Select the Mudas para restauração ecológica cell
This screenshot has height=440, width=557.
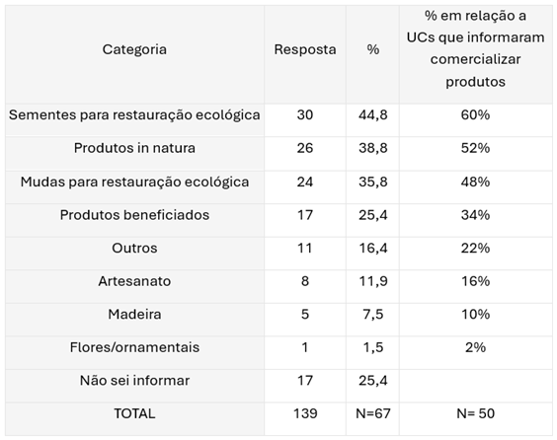pos(134,187)
